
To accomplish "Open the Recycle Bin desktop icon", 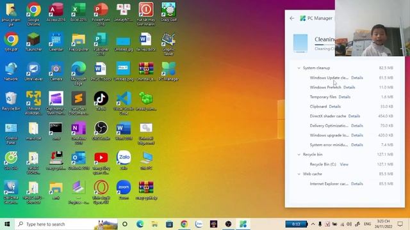I will tap(11, 101).
